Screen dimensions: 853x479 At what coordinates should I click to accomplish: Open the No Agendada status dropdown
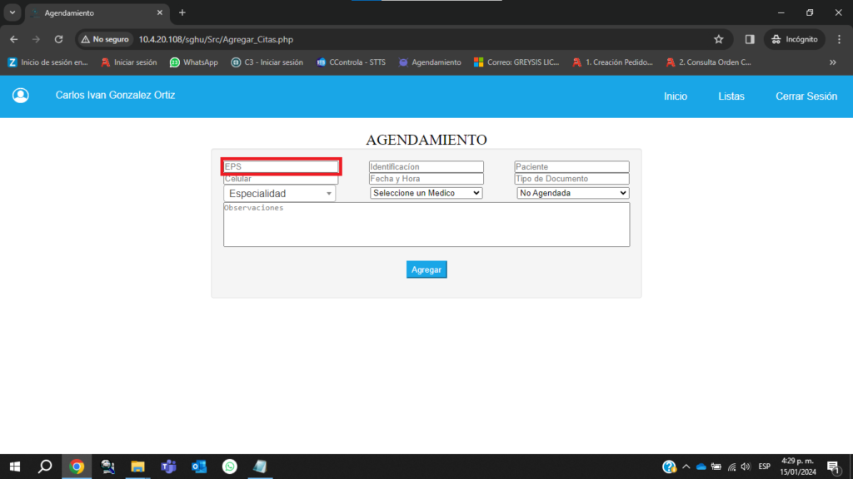point(572,193)
